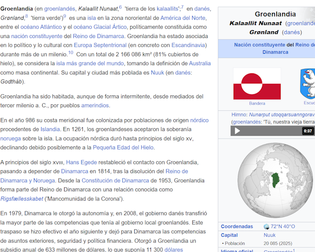Click the Greenland flag image

[x=257, y=84]
